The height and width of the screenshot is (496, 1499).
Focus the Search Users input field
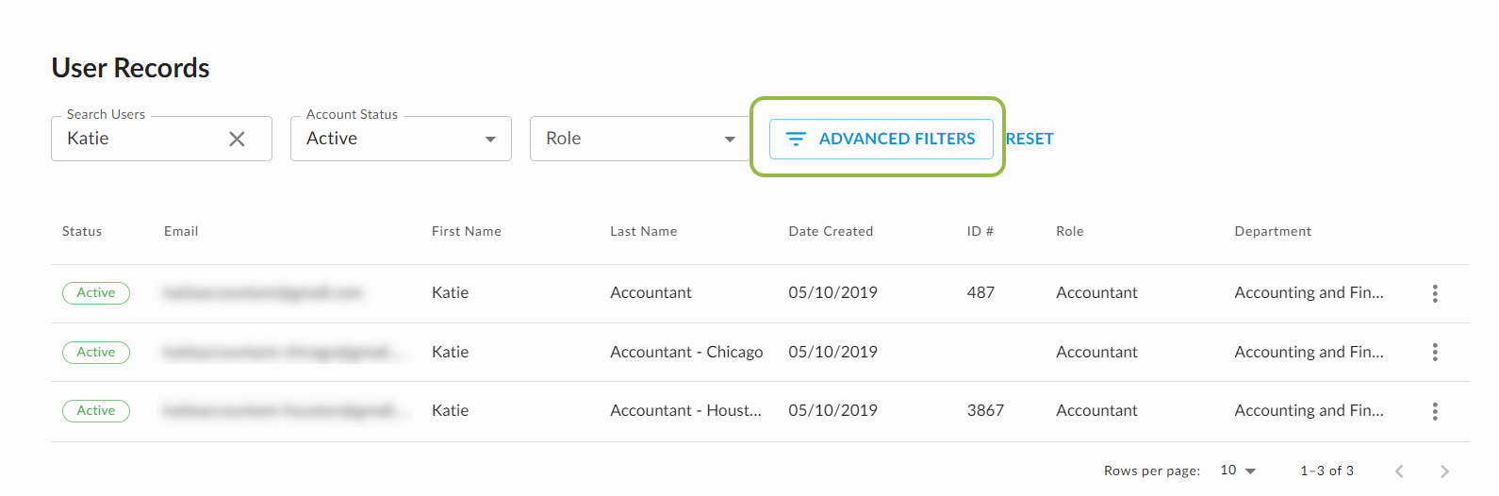tap(141, 139)
